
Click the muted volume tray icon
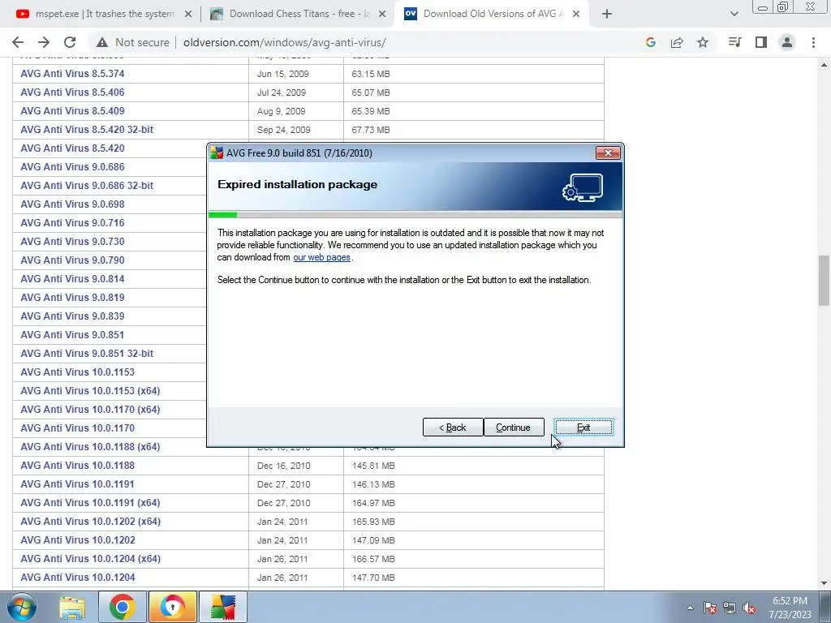[749, 608]
